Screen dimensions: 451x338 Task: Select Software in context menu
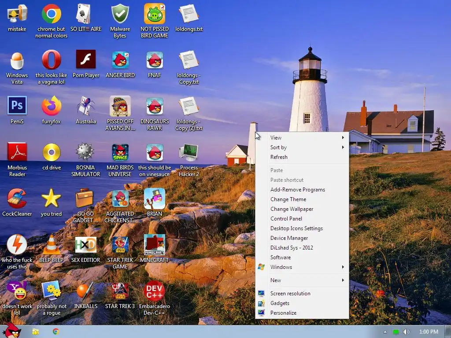[302, 257]
